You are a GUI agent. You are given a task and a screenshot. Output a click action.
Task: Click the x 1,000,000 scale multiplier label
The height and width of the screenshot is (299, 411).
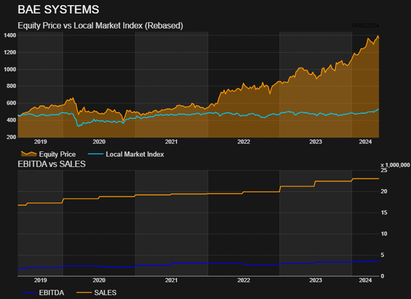(395, 165)
